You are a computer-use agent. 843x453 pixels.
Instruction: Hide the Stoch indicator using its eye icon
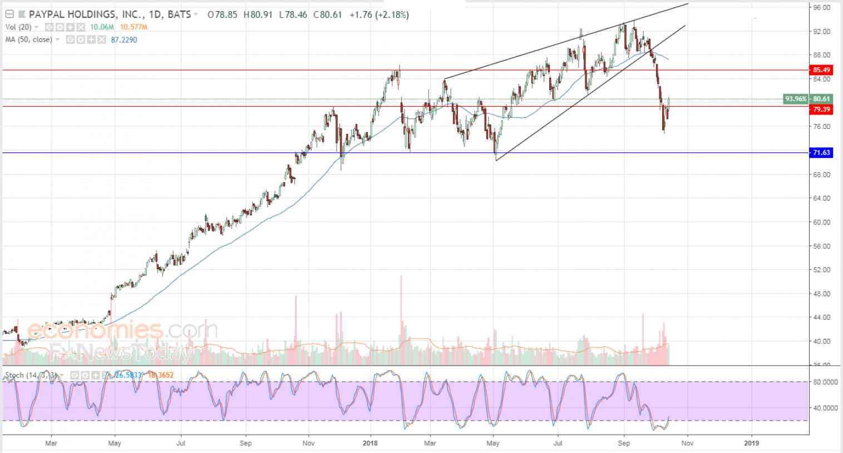tap(74, 375)
